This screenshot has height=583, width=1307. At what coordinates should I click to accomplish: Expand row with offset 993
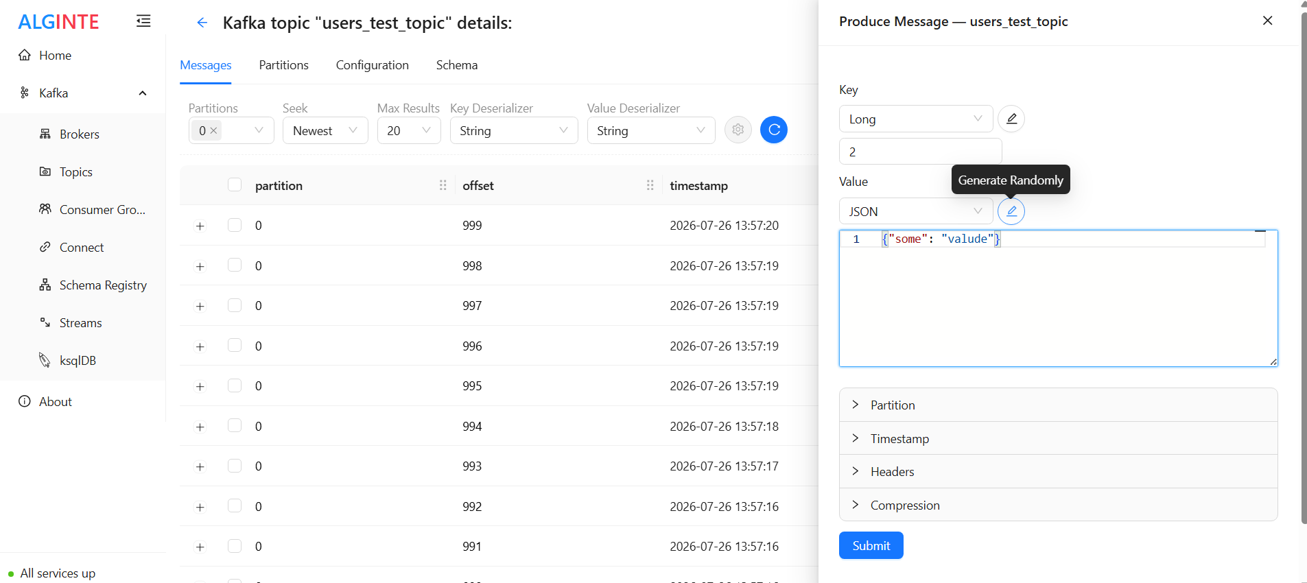click(x=200, y=466)
